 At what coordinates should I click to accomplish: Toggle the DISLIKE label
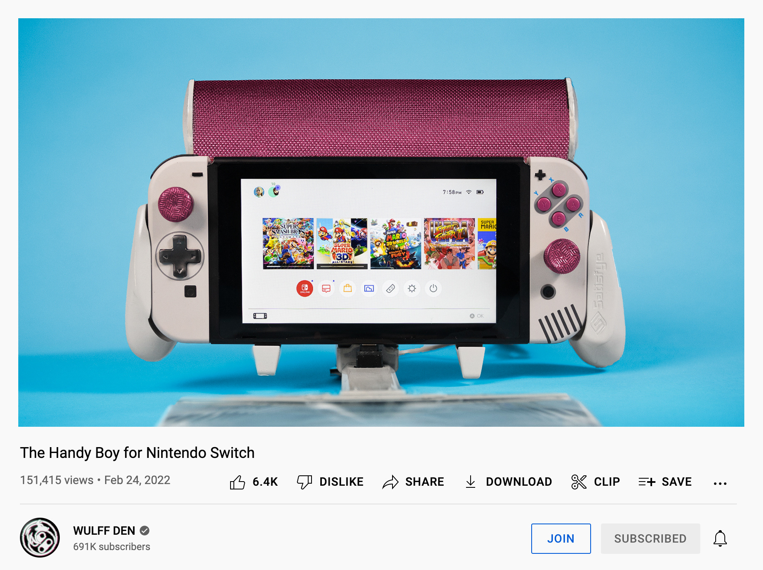coord(341,482)
